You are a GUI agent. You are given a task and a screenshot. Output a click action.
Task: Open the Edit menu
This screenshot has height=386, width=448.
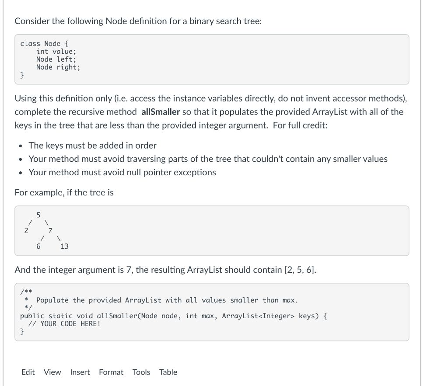[x=28, y=372]
